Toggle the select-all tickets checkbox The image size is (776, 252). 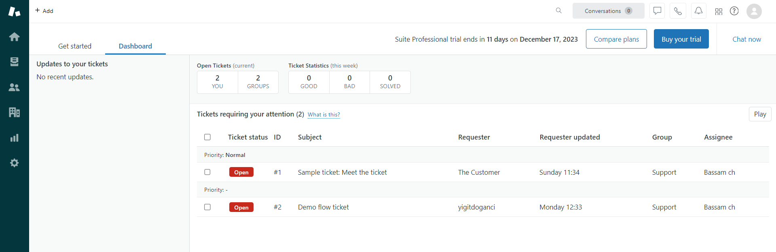tap(207, 137)
